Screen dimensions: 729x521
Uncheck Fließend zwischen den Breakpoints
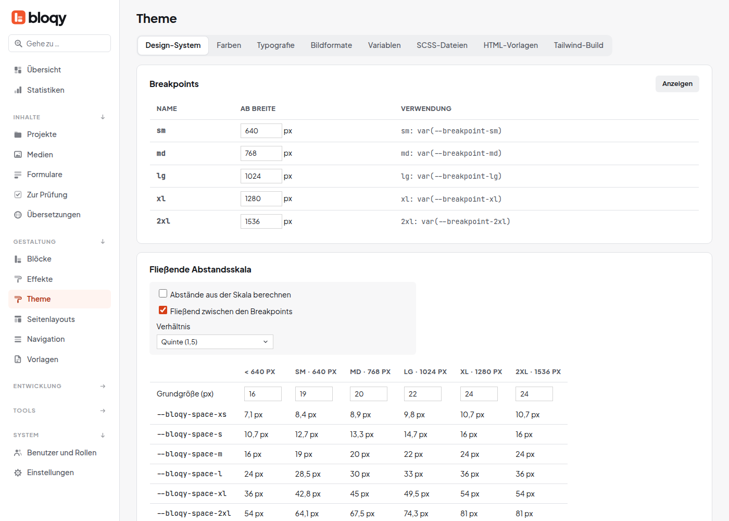[x=163, y=311]
